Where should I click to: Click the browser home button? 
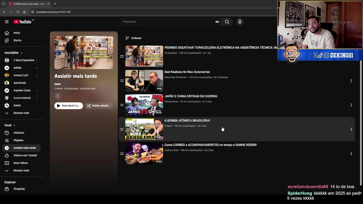tap(24, 12)
